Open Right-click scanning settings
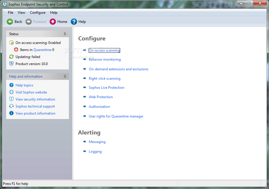This screenshot has height=189, width=269. coord(105,78)
